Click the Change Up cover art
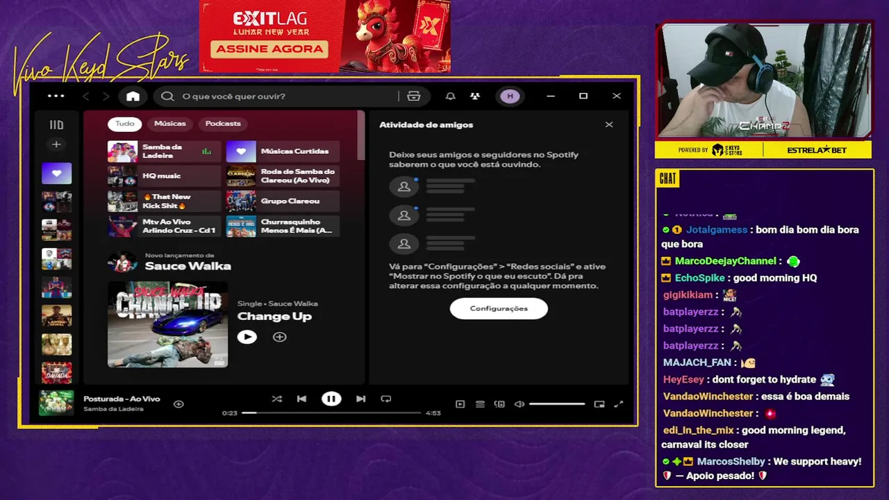This screenshot has width=889, height=500. (x=167, y=324)
